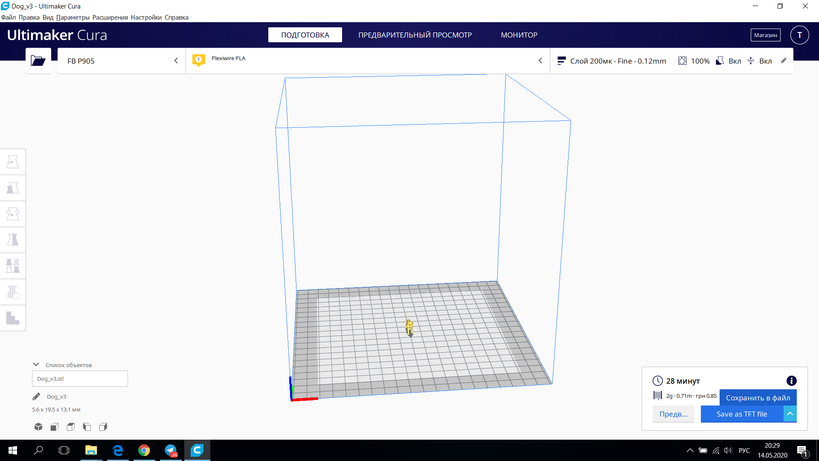This screenshot has height=461, width=819.
Task: Open File Explorer from taskbar
Action: click(91, 450)
